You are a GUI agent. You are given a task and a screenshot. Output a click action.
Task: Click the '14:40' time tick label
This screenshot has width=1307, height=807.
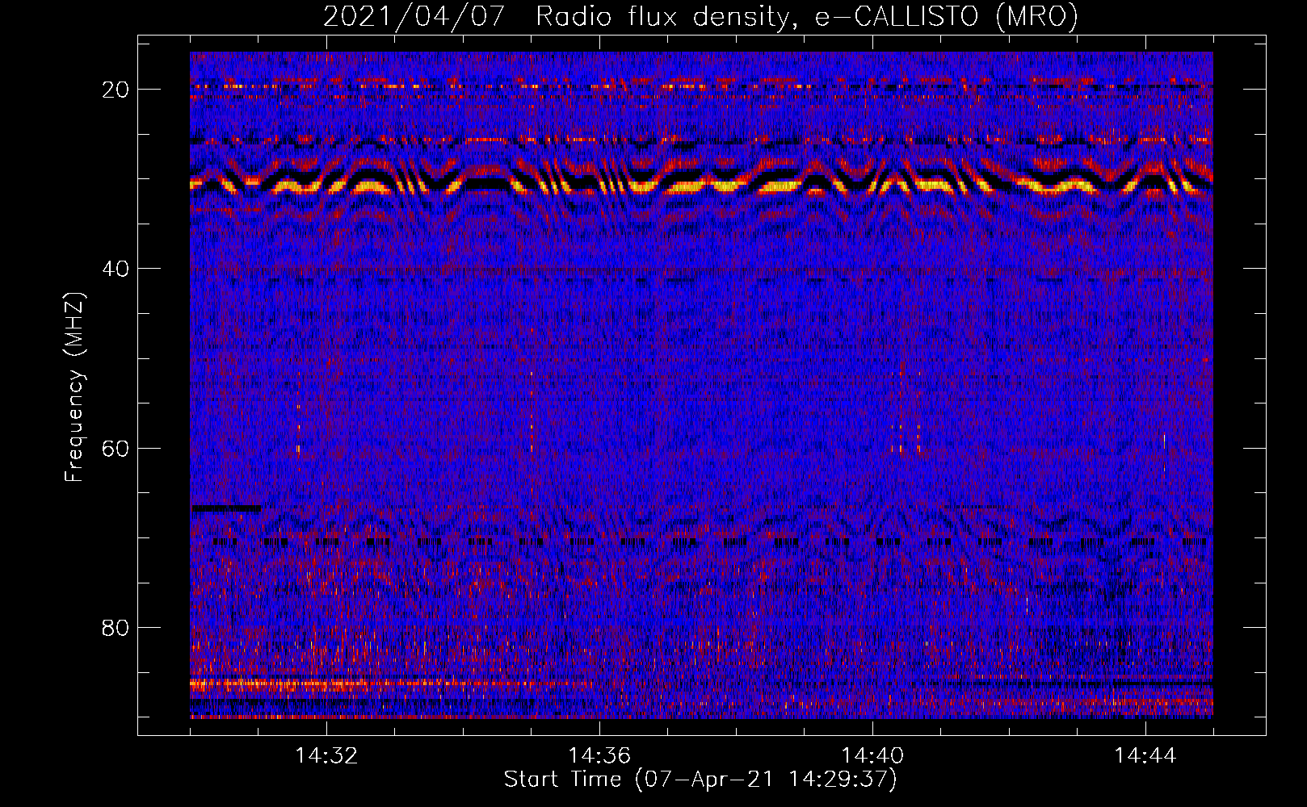point(872,756)
